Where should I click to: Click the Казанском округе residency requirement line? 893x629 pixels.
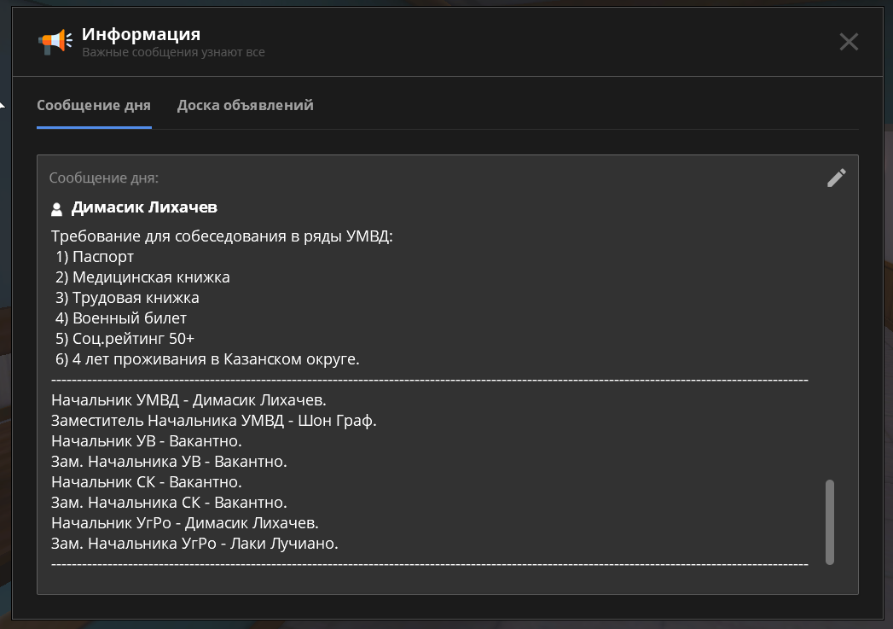[207, 359]
